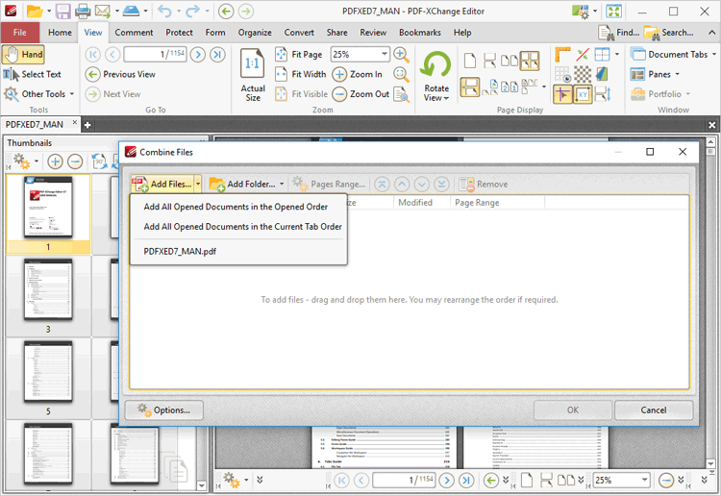Click the ribbon page number field
Image resolution: width=721 pixels, height=496 pixels.
point(155,54)
